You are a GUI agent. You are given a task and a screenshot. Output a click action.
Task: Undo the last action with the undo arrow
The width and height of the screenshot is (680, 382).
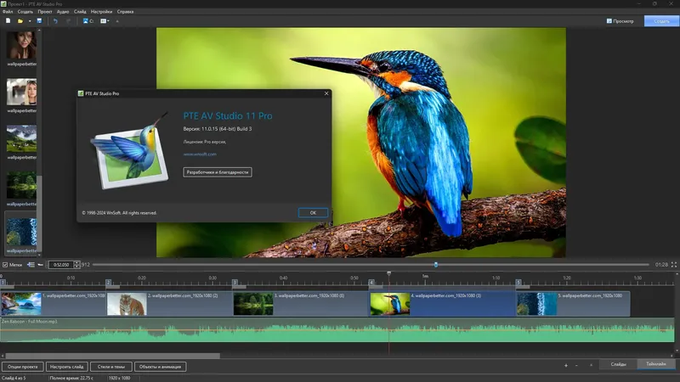pyautogui.click(x=55, y=20)
